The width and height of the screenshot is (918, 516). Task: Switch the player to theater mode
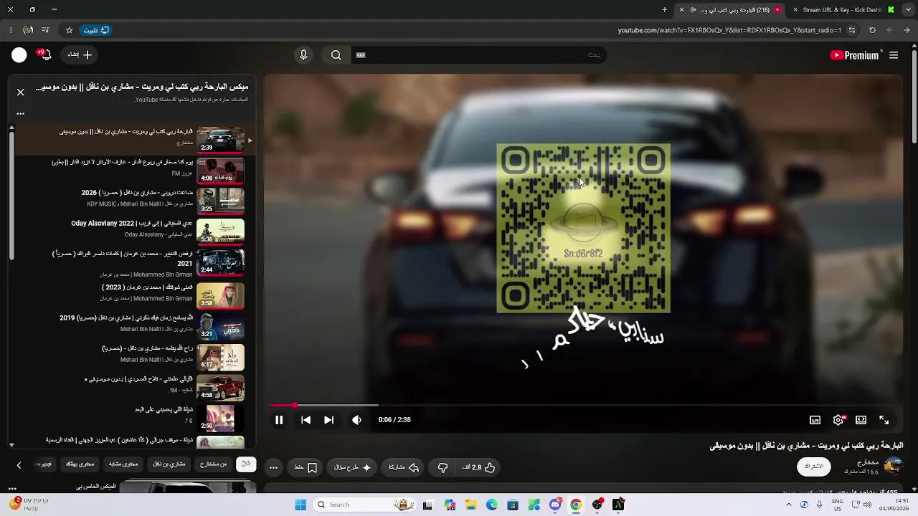861,420
